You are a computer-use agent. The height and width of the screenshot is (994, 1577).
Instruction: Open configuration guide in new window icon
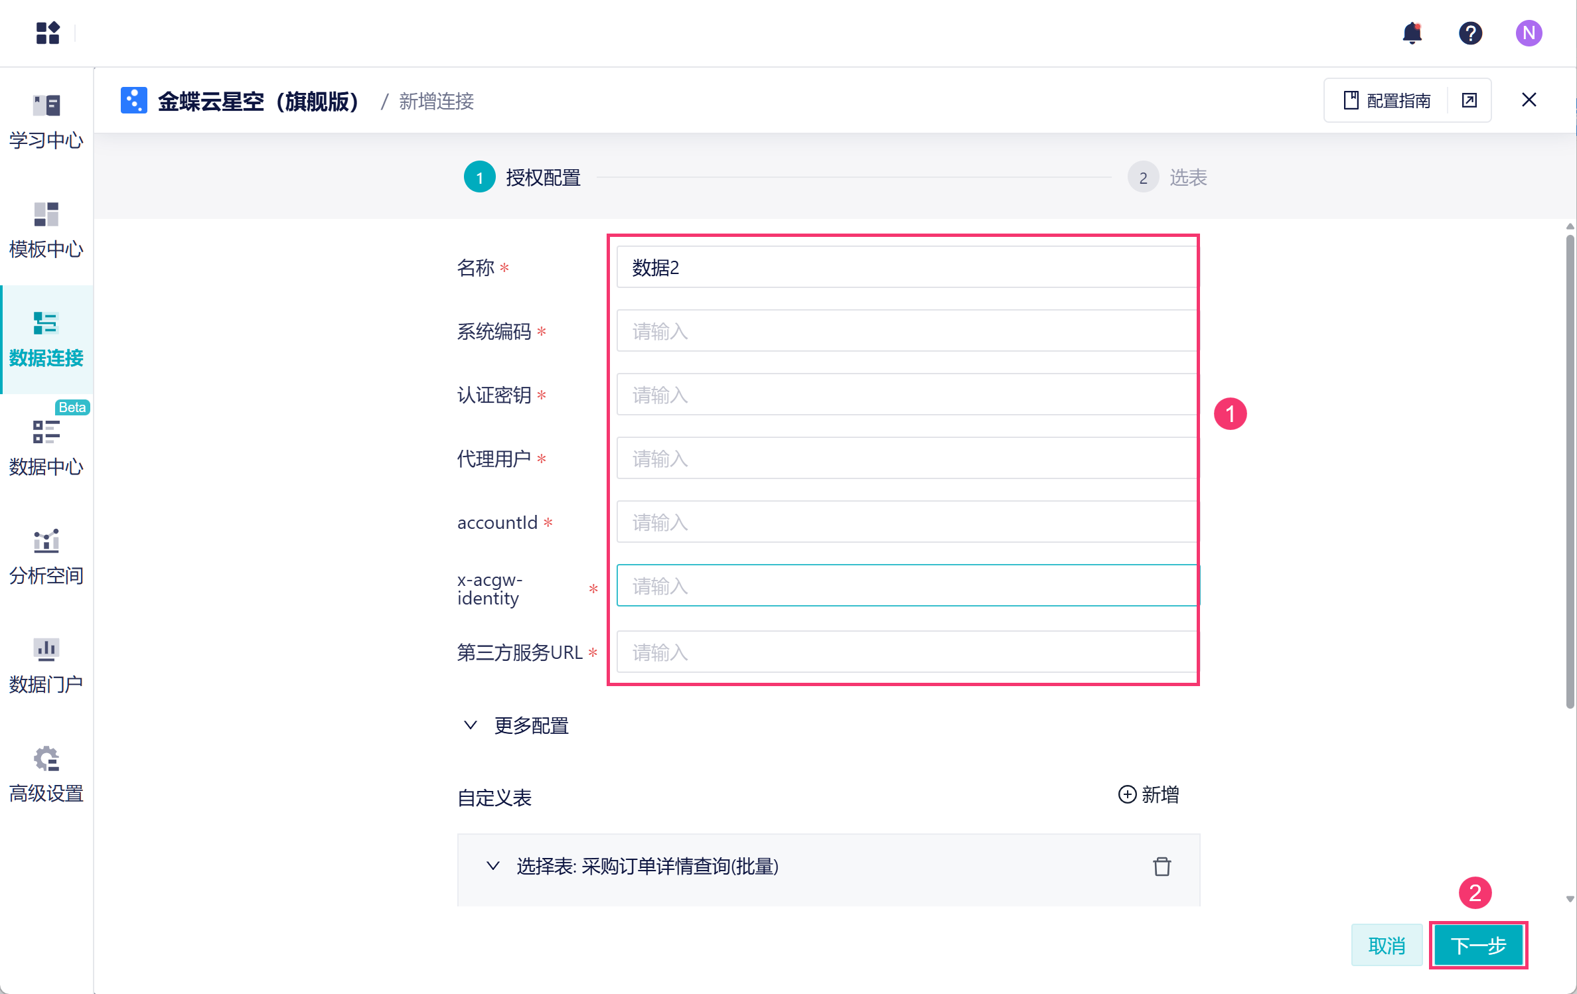(x=1469, y=100)
